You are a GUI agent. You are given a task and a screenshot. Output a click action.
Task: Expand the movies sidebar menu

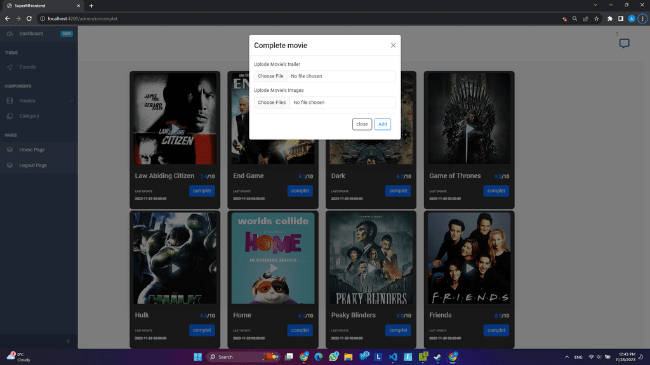coord(39,101)
